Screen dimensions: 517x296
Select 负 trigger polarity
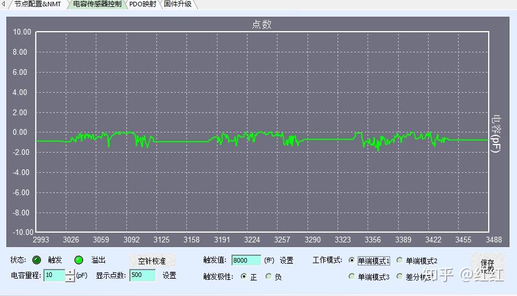[268, 276]
